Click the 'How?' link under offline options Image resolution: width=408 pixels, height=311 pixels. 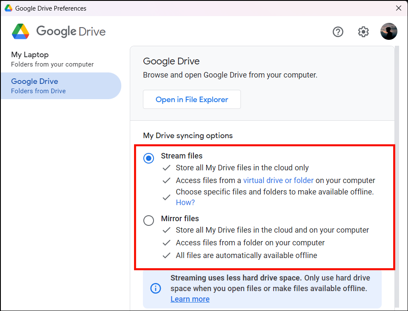point(185,203)
